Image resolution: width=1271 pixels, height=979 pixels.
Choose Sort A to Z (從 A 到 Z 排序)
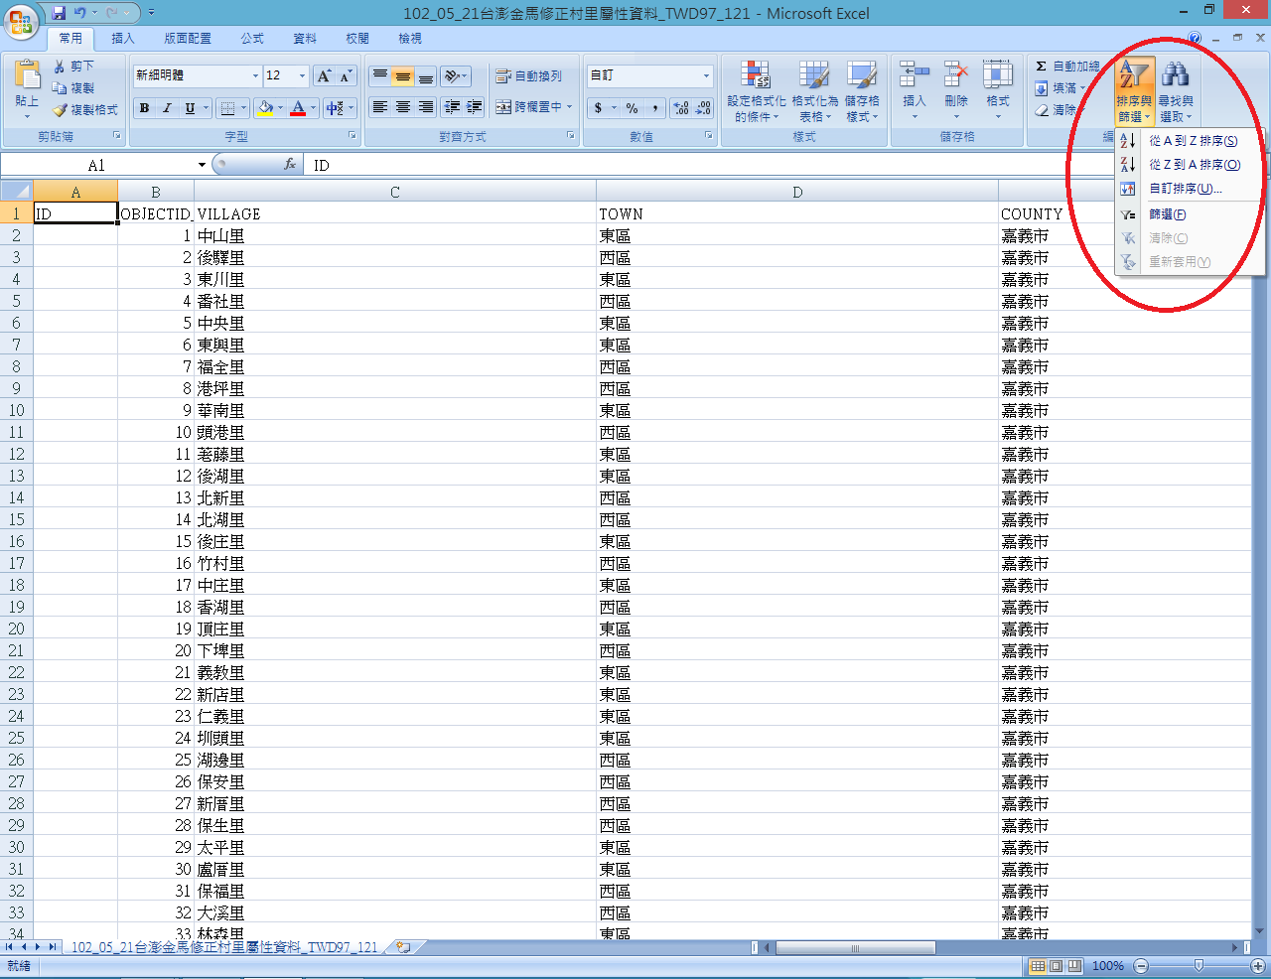coord(1193,141)
